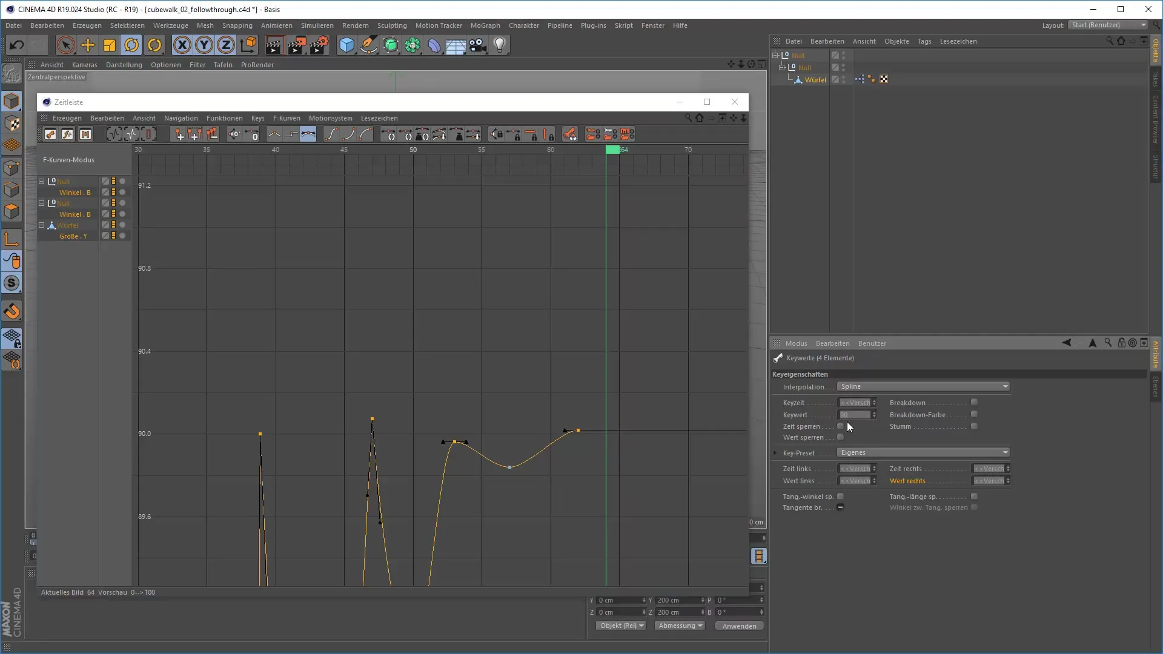Open search in the object manager
Image resolution: width=1163 pixels, height=654 pixels.
[x=1109, y=41]
